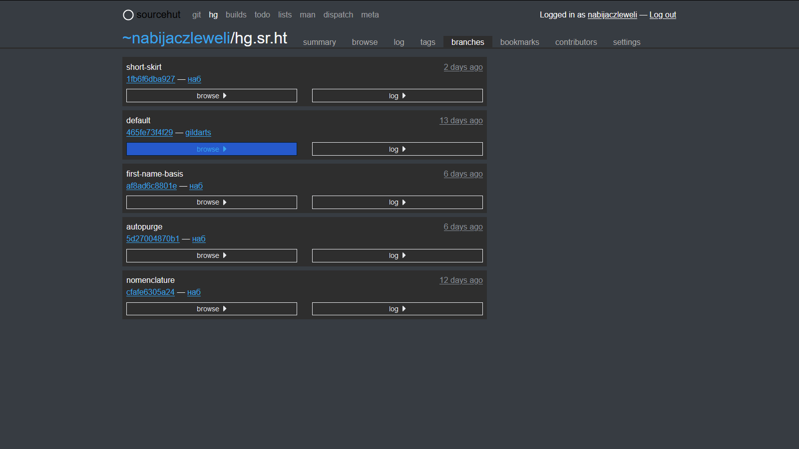Viewport: 799px width, 449px height.
Task: Click the sourcehut circle logo icon
Action: (x=128, y=15)
